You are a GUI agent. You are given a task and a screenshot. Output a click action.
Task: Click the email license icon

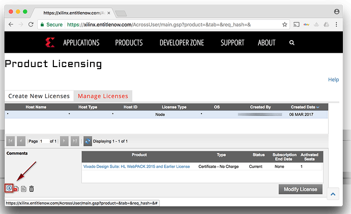click(16, 189)
